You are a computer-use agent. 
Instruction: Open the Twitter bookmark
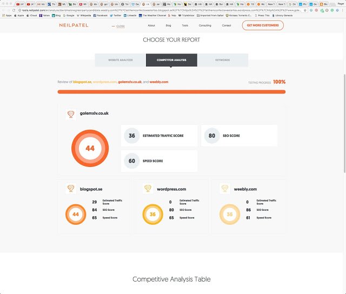coord(116,16)
